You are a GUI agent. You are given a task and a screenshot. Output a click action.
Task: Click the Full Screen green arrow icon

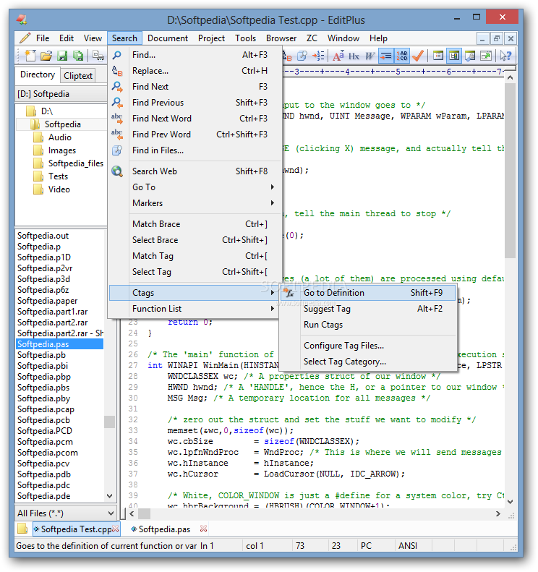point(486,56)
